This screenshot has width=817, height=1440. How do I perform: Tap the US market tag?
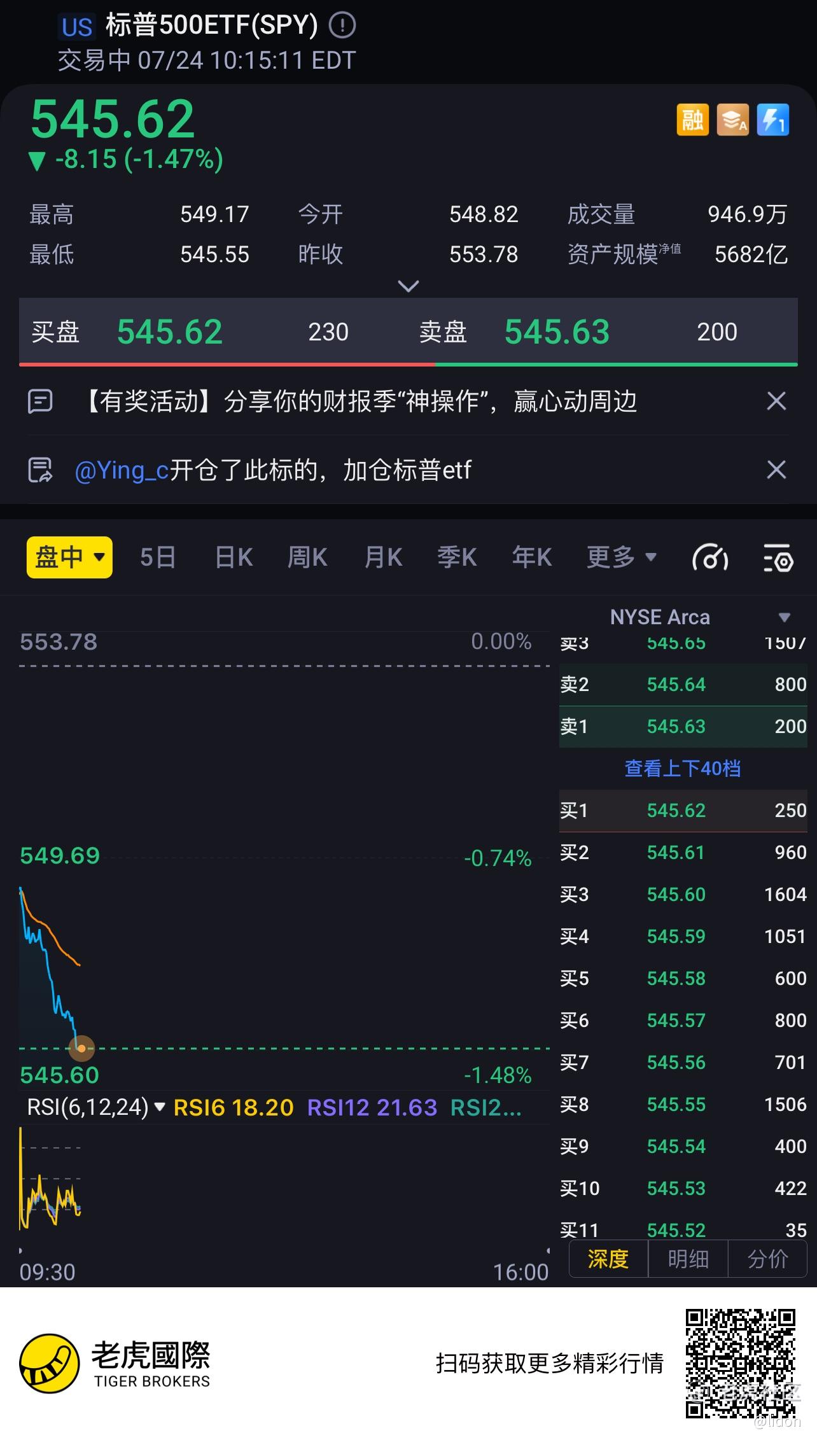pyautogui.click(x=77, y=27)
